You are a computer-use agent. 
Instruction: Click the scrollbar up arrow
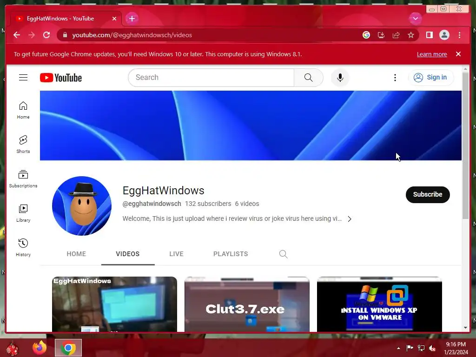[465, 69]
